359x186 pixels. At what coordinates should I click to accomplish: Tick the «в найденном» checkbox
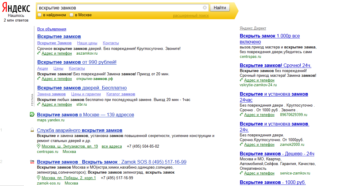40,15
